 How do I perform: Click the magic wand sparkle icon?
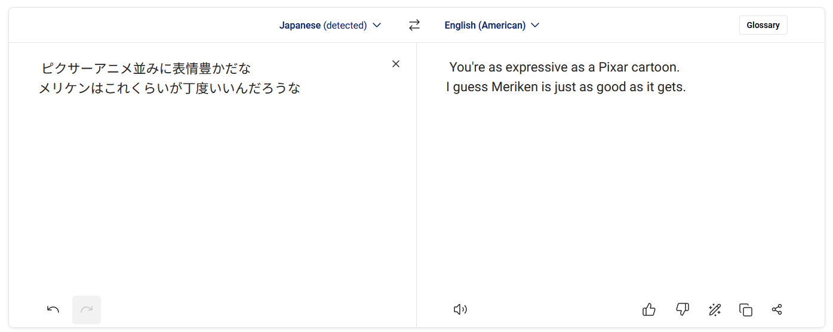(x=714, y=309)
